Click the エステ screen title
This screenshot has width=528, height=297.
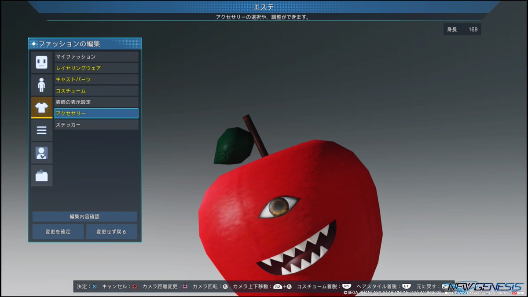[x=264, y=7]
